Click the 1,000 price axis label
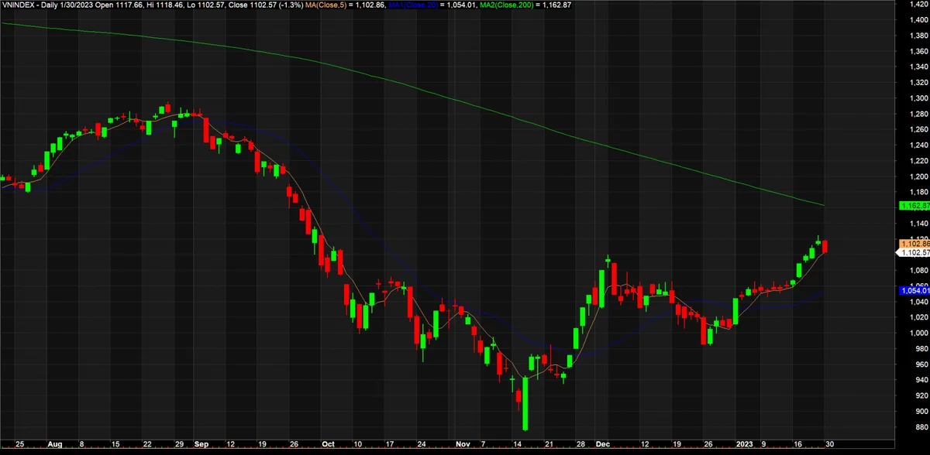Viewport: 930px width, 455px height. coord(918,333)
